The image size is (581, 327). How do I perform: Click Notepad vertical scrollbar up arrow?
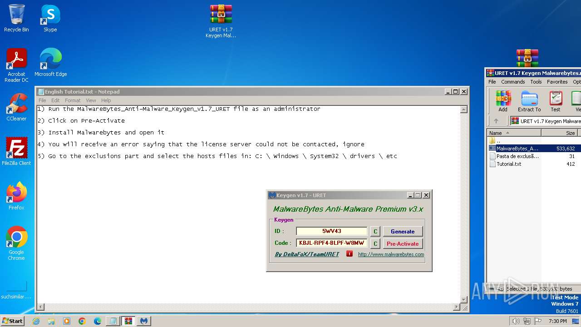464,109
